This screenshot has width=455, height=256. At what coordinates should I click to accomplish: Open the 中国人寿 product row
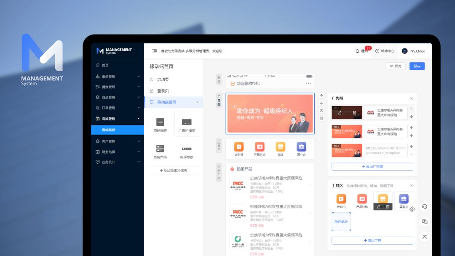[270, 244]
